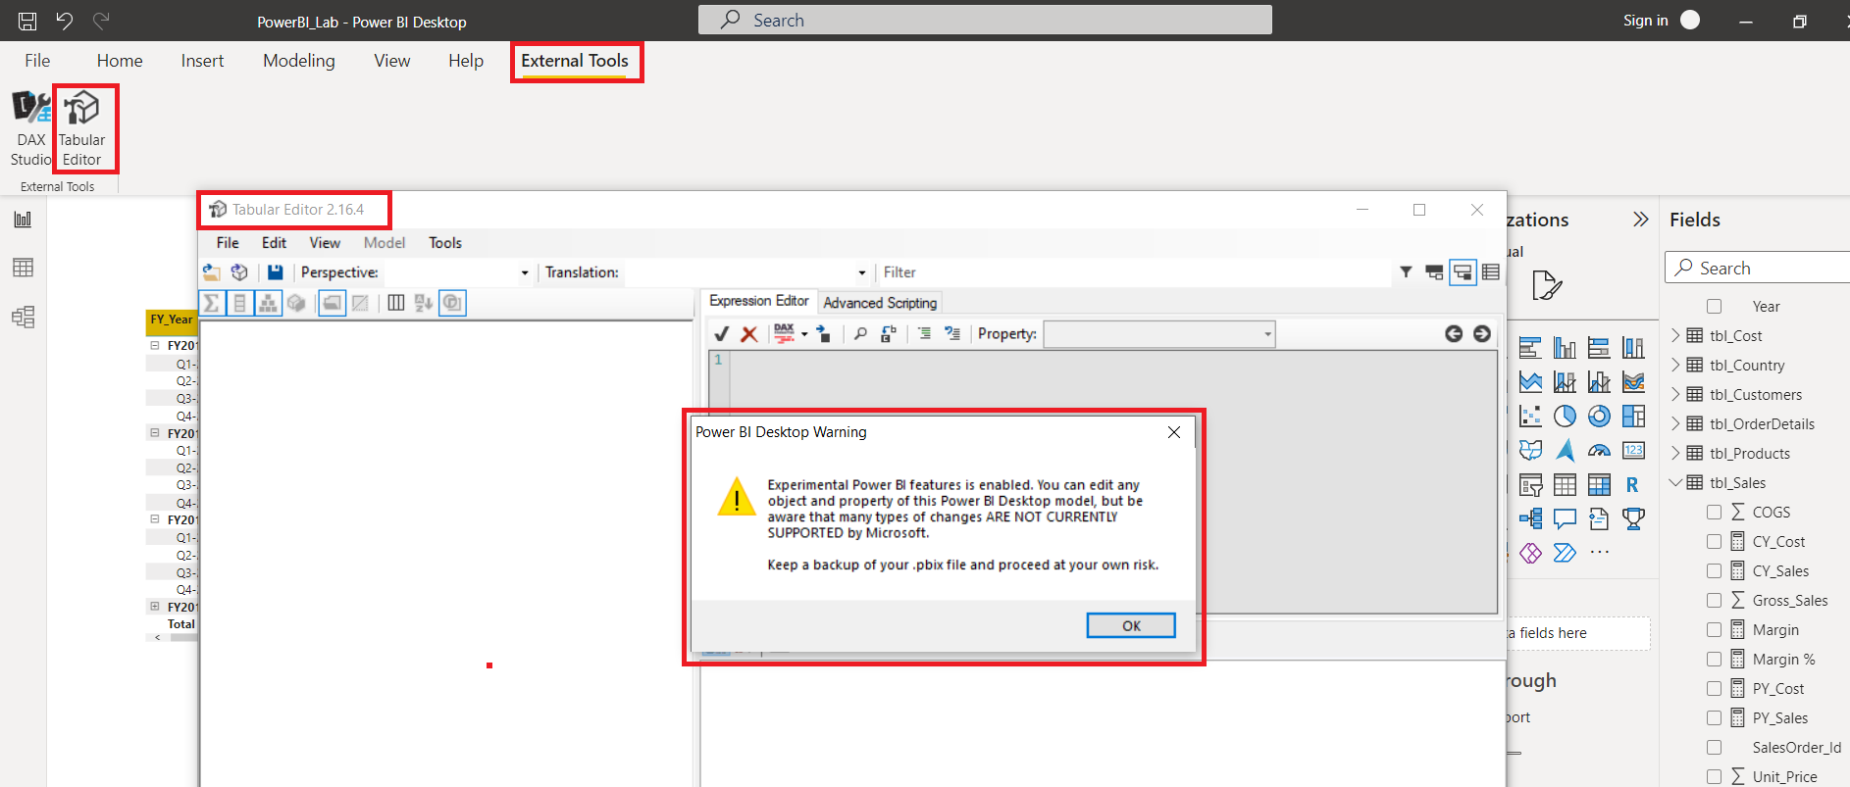The height and width of the screenshot is (787, 1850).
Task: Undo the last action in Power BI
Action: [65, 21]
